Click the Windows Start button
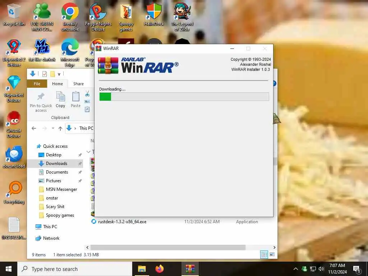 pos(9,269)
